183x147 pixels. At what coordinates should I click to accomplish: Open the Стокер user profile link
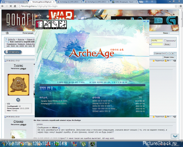[18, 121]
